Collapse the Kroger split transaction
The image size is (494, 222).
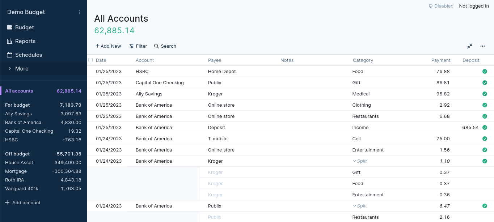click(355, 161)
